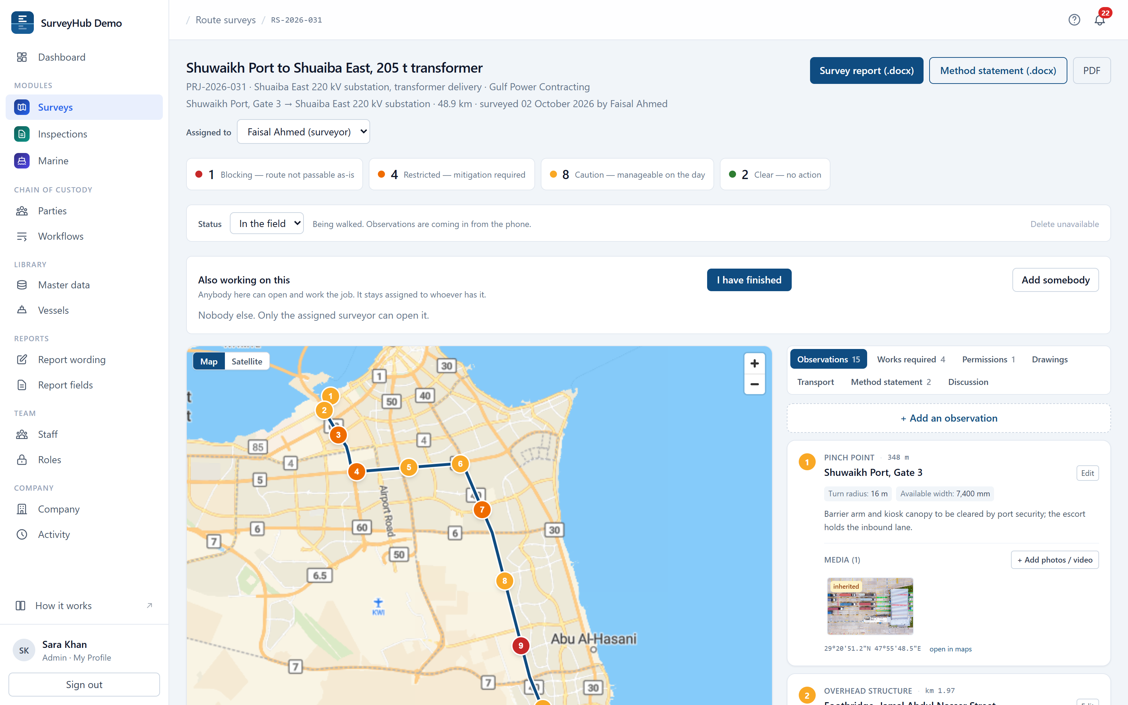The image size is (1128, 705).
Task: Open Workflows in sidebar
Action: (84, 236)
